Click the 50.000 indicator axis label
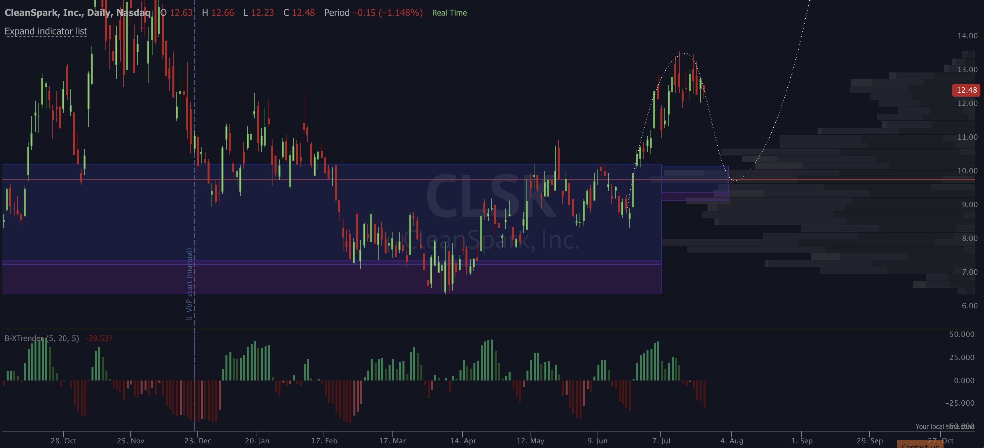 click(x=962, y=335)
